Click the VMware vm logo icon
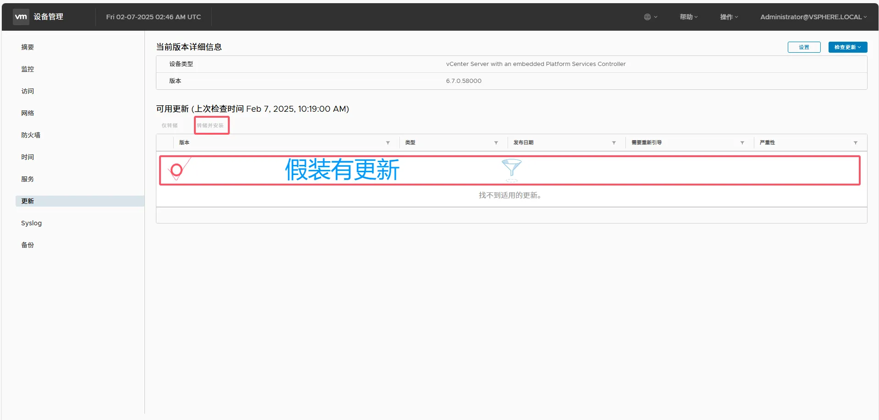This screenshot has height=420, width=879. coord(21,16)
